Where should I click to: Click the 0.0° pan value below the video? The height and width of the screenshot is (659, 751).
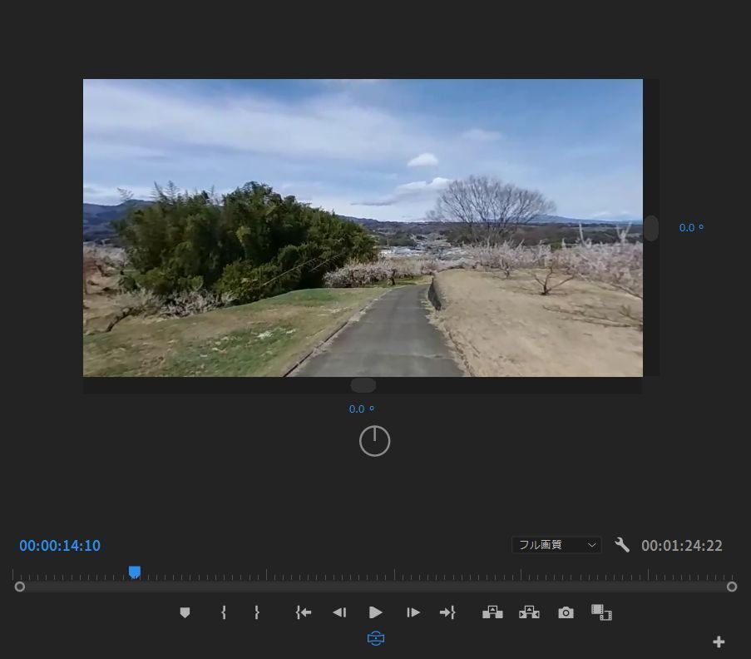tap(362, 409)
